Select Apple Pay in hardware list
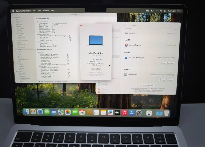Image resolution: width=205 pixels, height=147 pixels. tap(19, 21)
